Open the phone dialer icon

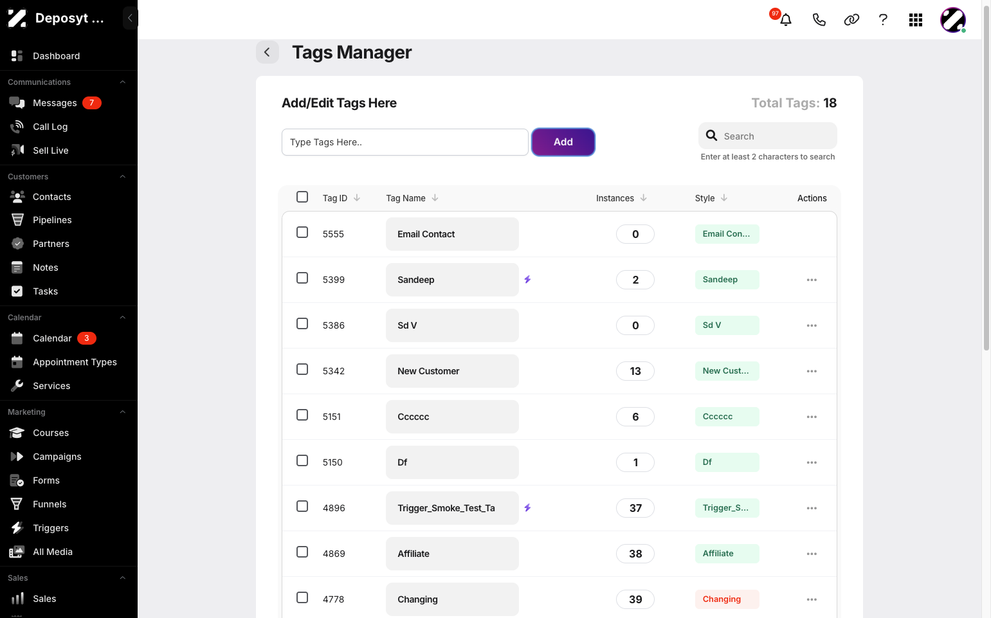coord(819,20)
